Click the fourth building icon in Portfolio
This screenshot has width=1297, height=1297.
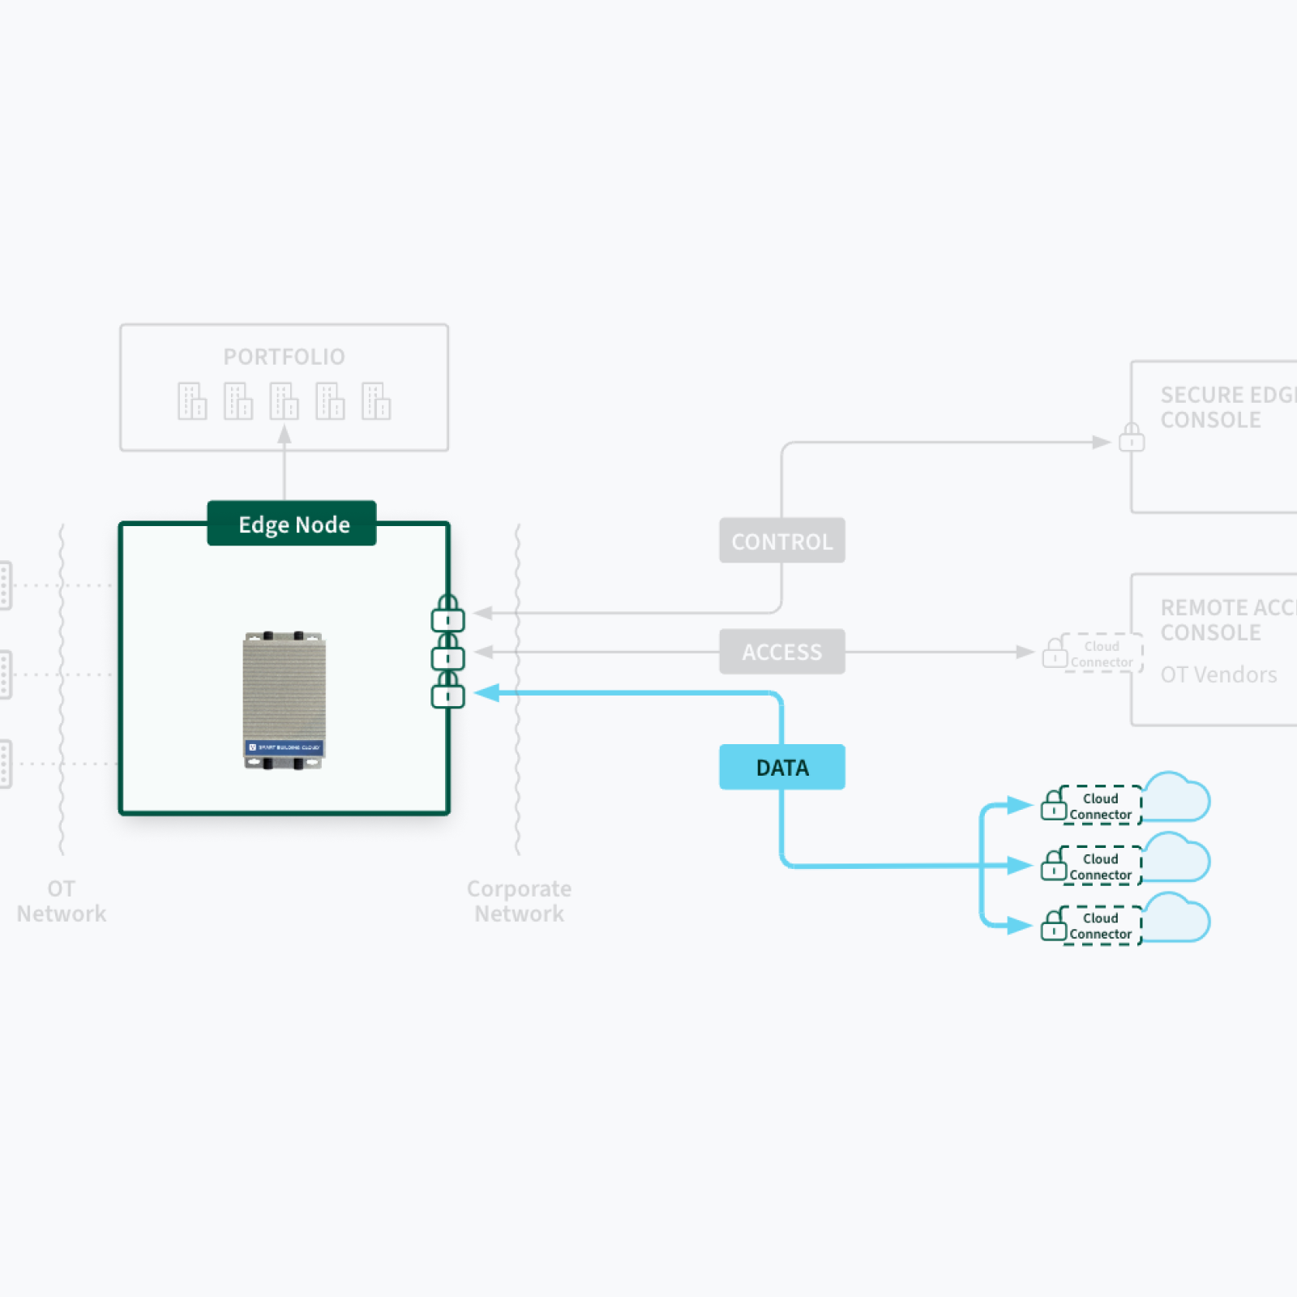pos(330,401)
